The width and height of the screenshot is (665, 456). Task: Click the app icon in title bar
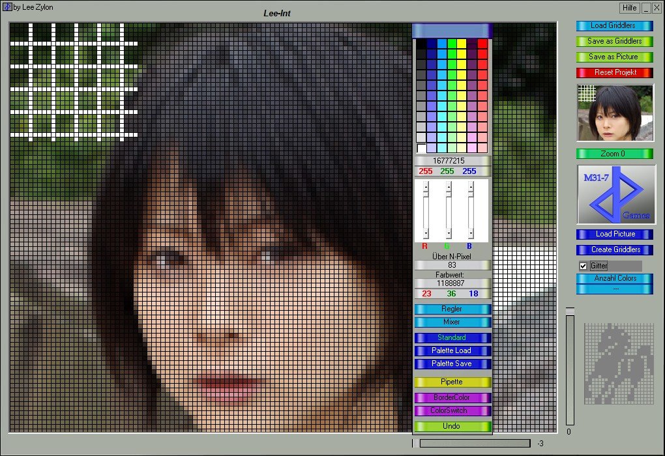(7, 7)
